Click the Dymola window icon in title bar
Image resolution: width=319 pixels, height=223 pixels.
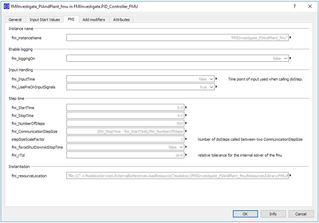(6, 6)
